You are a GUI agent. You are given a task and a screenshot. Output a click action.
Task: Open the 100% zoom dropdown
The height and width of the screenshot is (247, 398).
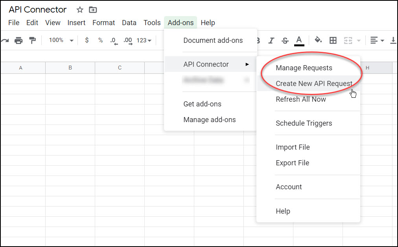(x=61, y=40)
